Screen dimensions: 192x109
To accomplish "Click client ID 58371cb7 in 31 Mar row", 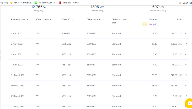I will (x=66, y=75).
